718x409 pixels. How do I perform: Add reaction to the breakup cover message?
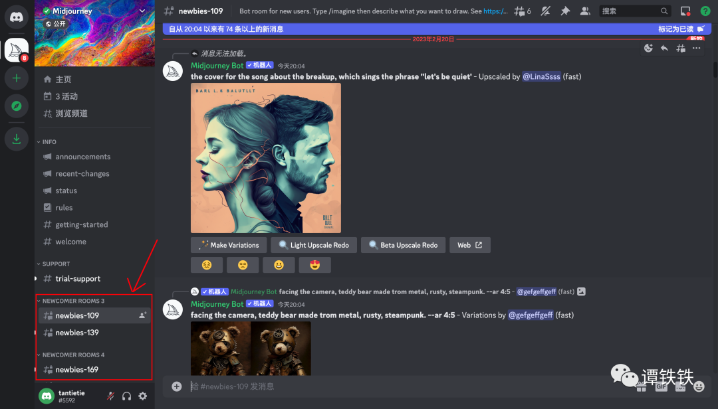(x=648, y=48)
